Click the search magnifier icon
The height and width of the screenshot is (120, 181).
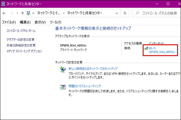137,13
